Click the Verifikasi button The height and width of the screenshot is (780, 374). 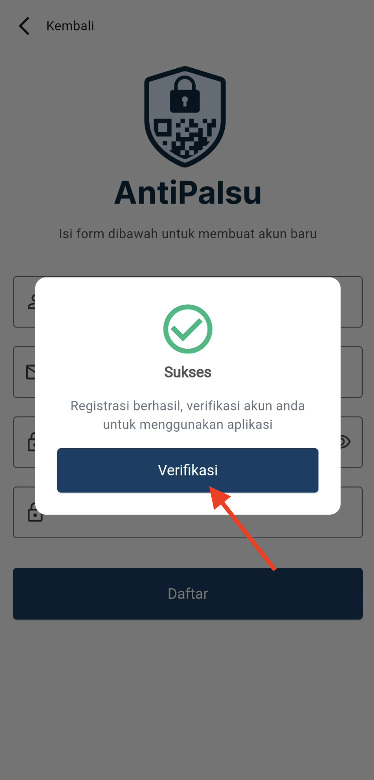[x=188, y=470]
